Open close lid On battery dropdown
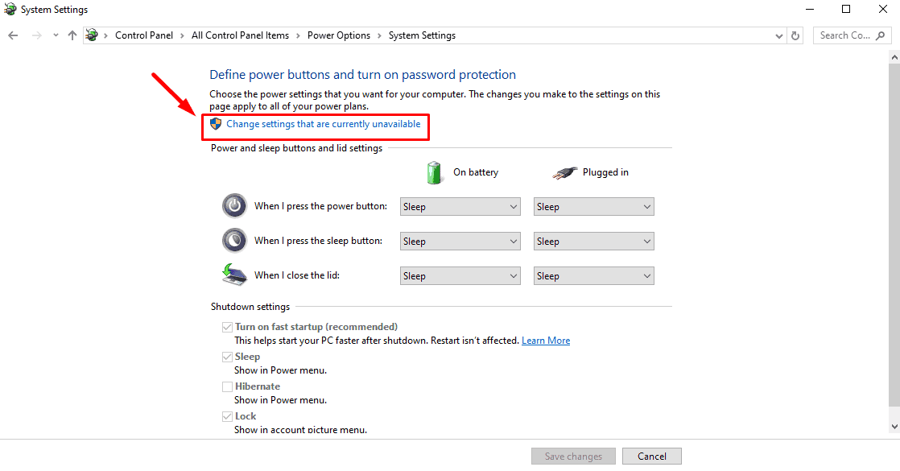Screen dimensions: 900x471 (460, 275)
